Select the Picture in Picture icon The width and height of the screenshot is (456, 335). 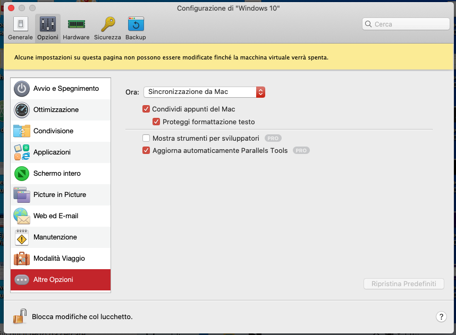21,195
